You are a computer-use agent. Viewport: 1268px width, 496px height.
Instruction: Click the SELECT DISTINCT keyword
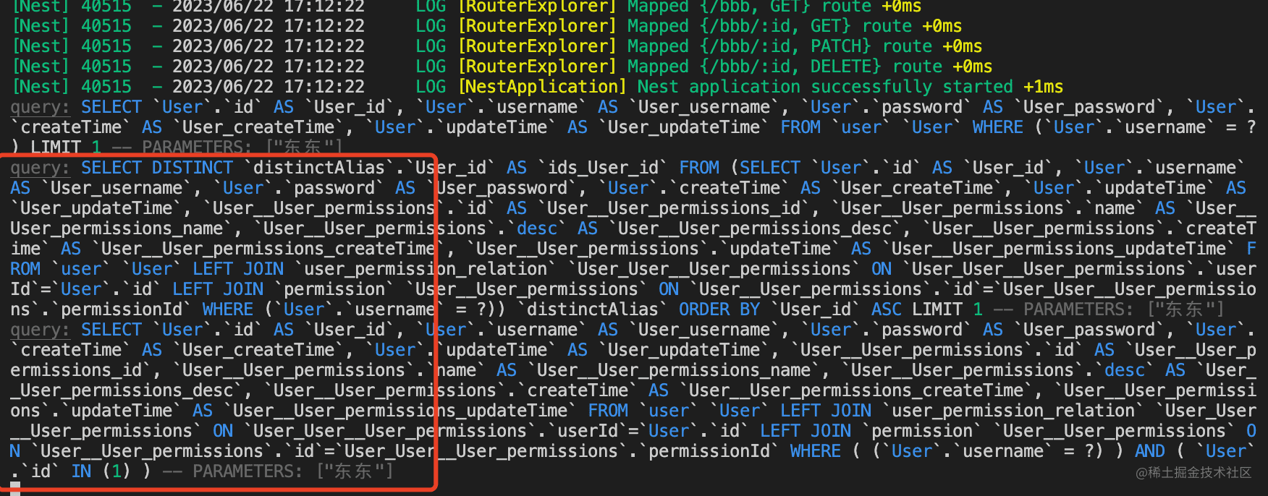click(x=157, y=168)
